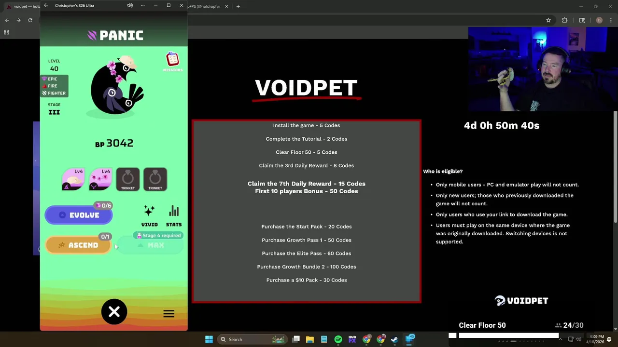618x347 pixels.
Task: Select 'First 10 players Bonus - 50 Codes'
Action: coord(307,191)
